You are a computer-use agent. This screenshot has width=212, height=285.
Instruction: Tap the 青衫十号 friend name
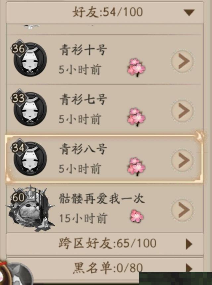83,50
